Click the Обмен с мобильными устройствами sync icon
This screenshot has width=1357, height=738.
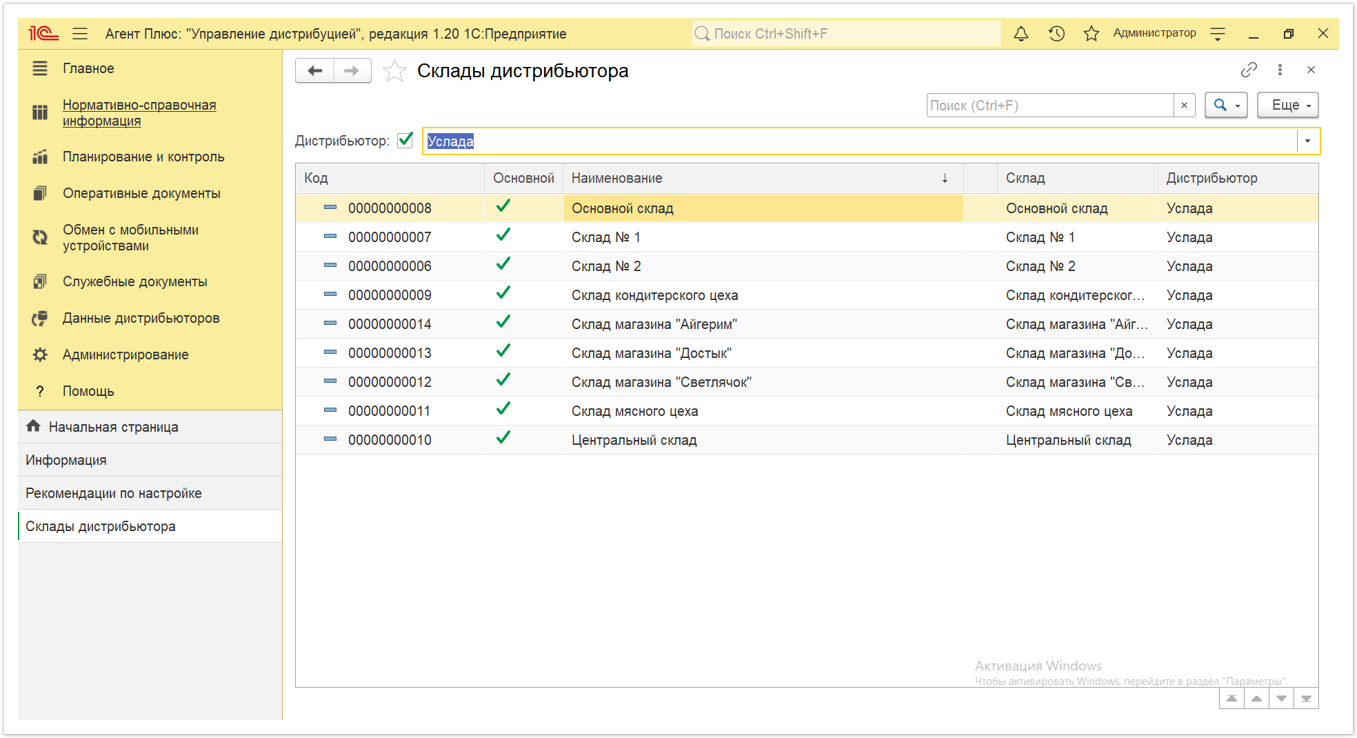[x=40, y=237]
